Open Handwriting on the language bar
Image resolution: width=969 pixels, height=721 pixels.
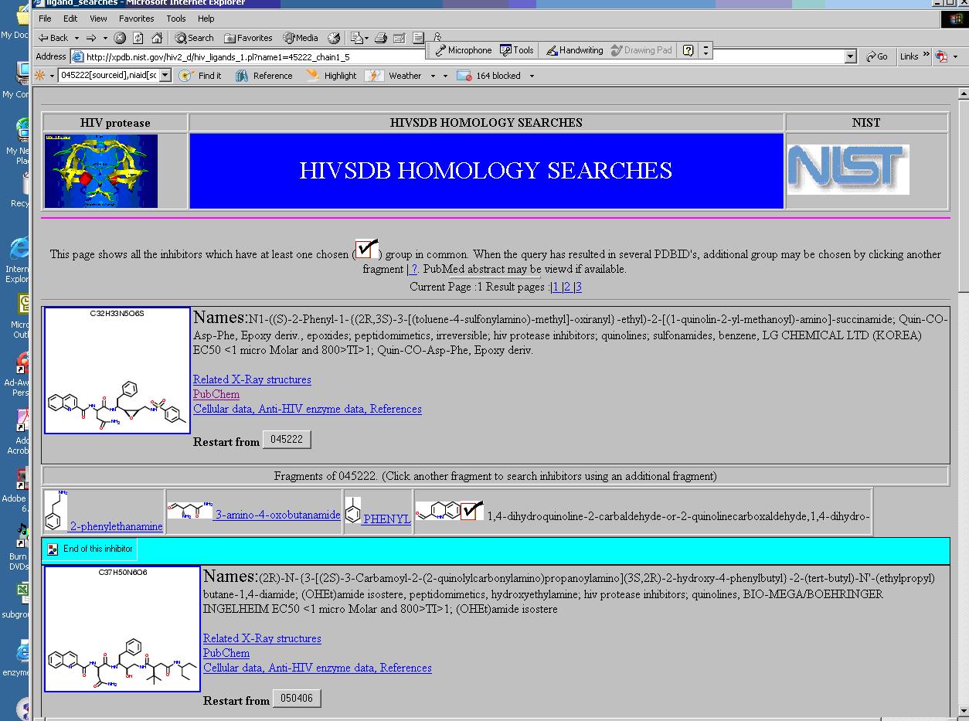tap(574, 50)
